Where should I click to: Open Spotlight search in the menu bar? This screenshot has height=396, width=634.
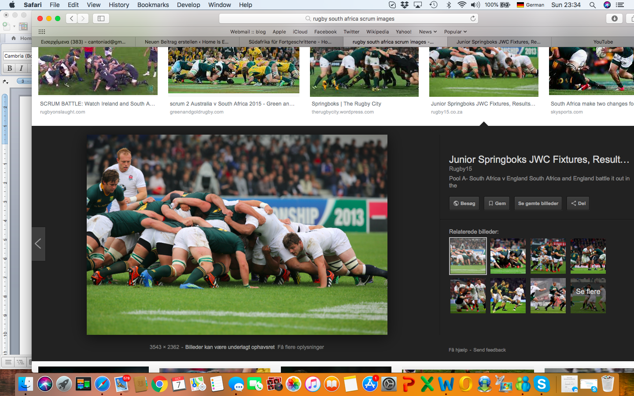[x=593, y=5]
